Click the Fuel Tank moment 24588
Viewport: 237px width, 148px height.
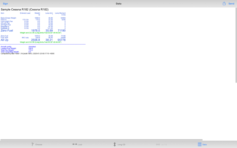pos(63,38)
